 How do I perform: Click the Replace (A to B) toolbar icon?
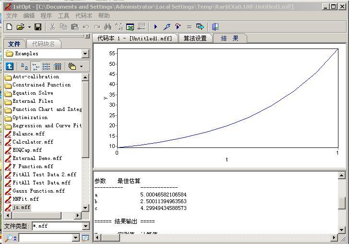(119, 27)
